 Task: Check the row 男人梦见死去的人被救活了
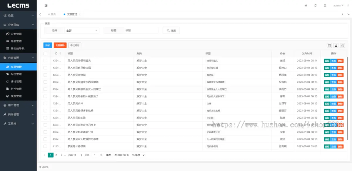coord(45,96)
